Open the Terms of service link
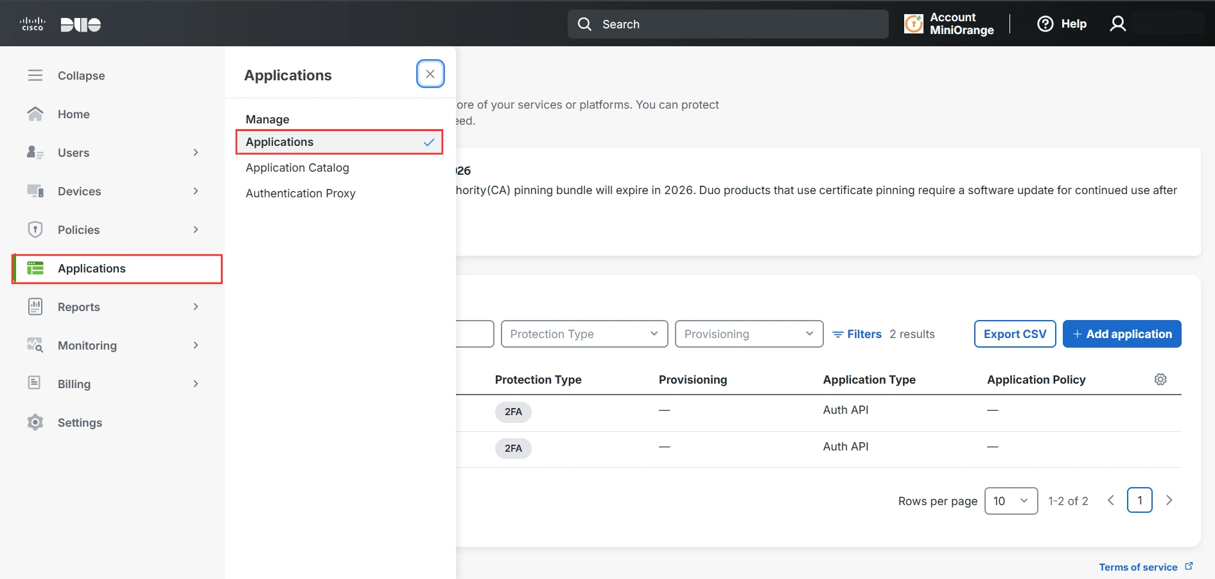1215x579 pixels. 1138,567
